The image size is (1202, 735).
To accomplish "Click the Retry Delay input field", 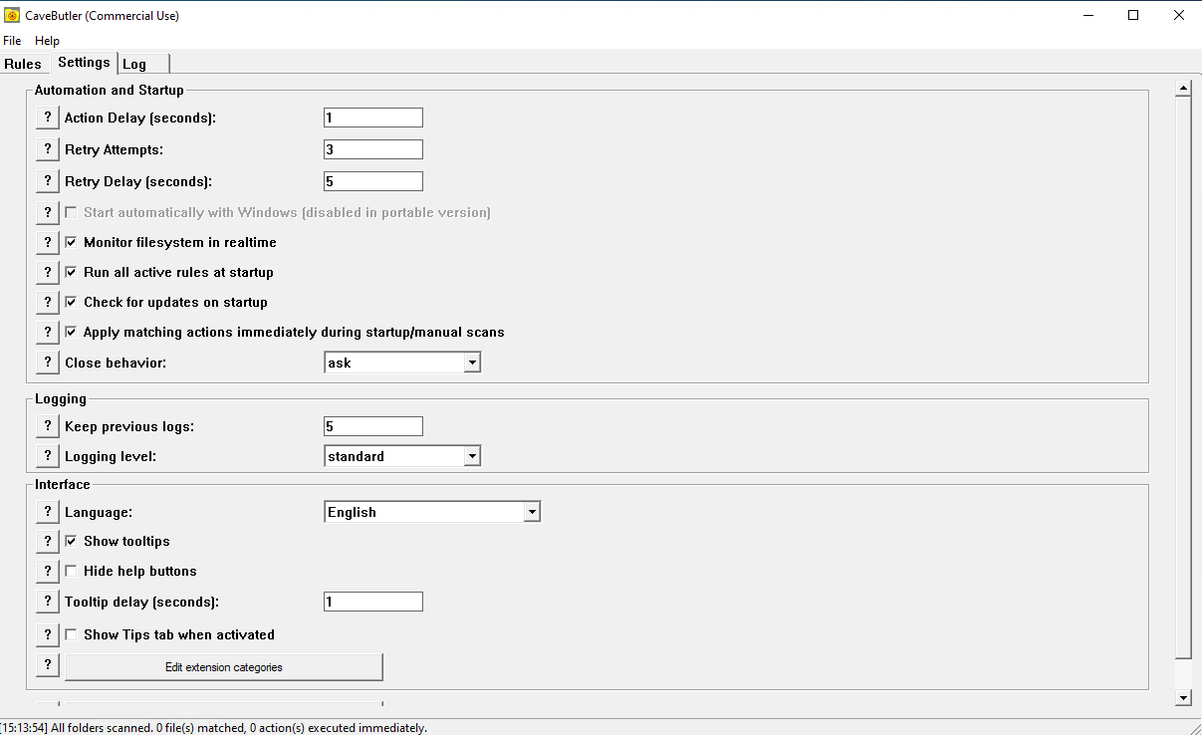I will coord(373,181).
